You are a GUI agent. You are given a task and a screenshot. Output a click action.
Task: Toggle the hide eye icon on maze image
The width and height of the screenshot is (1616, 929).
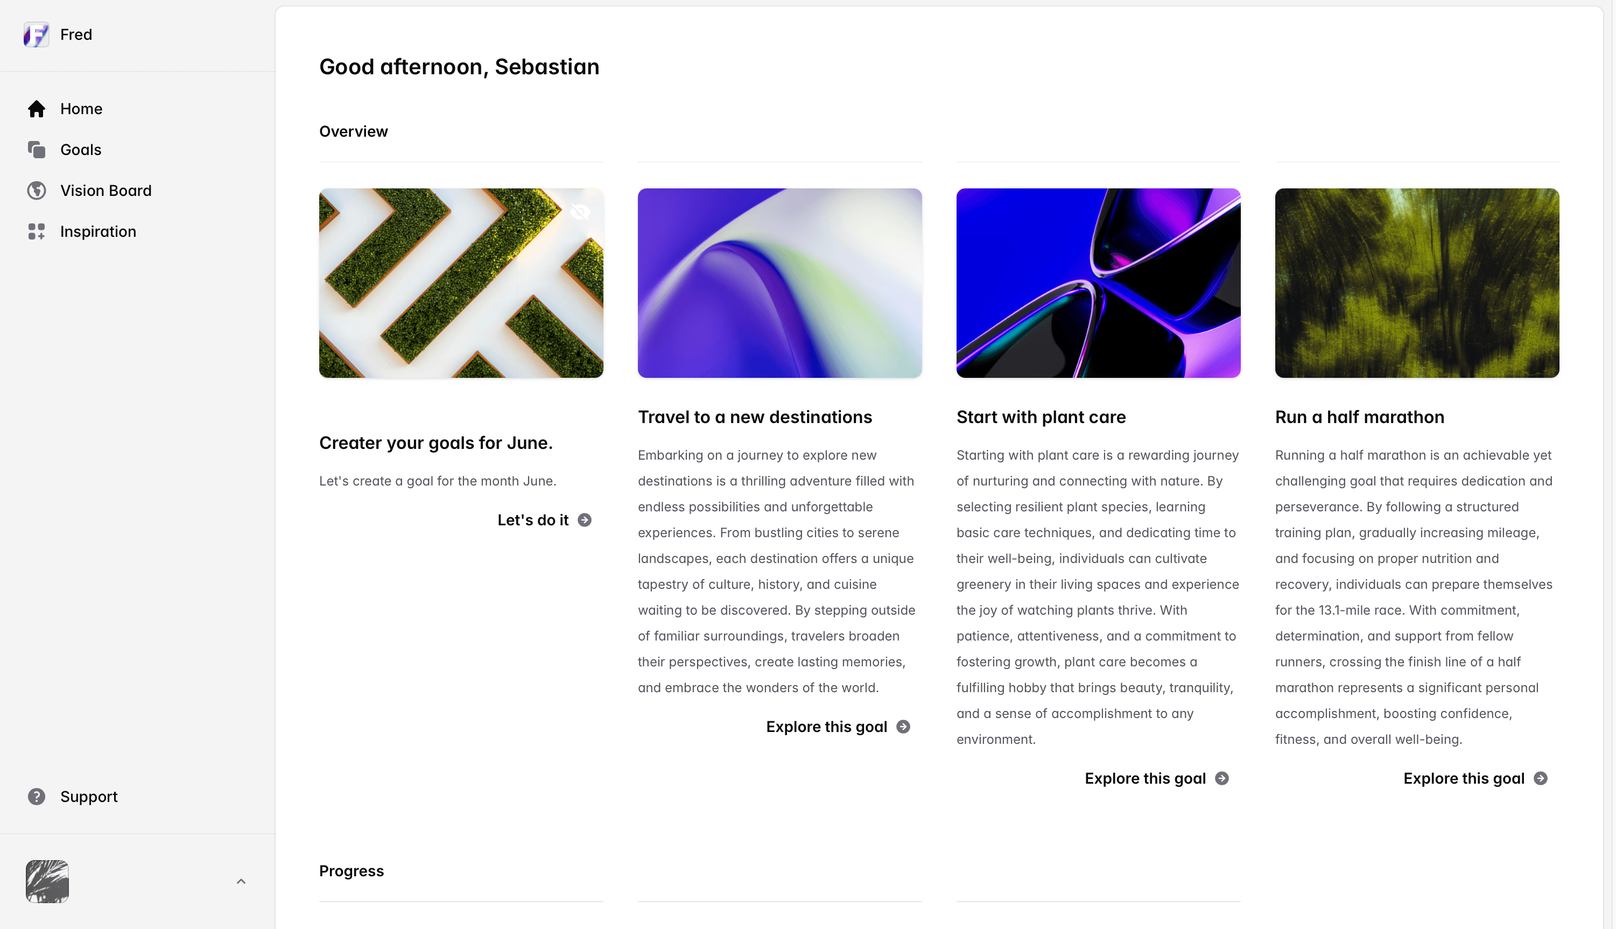(x=580, y=212)
